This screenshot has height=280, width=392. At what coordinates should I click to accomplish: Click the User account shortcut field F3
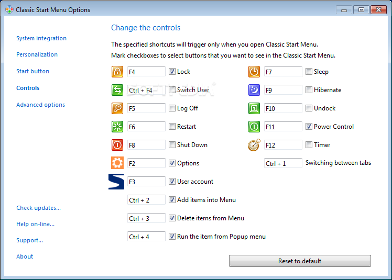146,182
